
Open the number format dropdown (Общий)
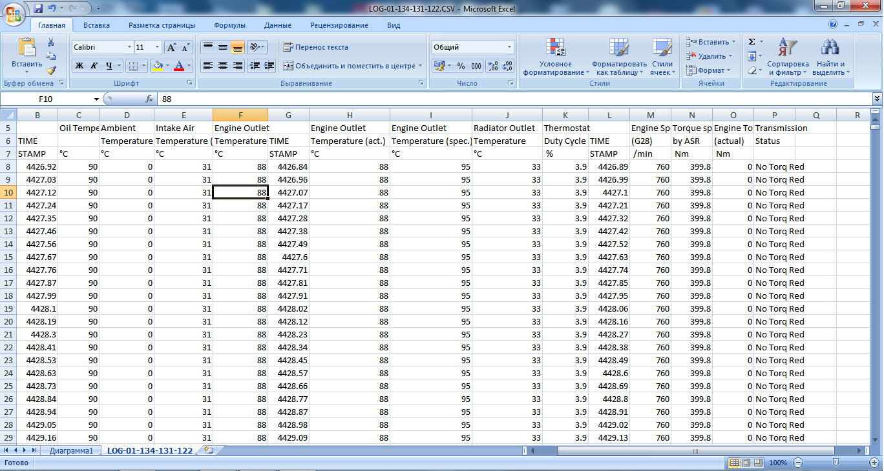click(509, 47)
